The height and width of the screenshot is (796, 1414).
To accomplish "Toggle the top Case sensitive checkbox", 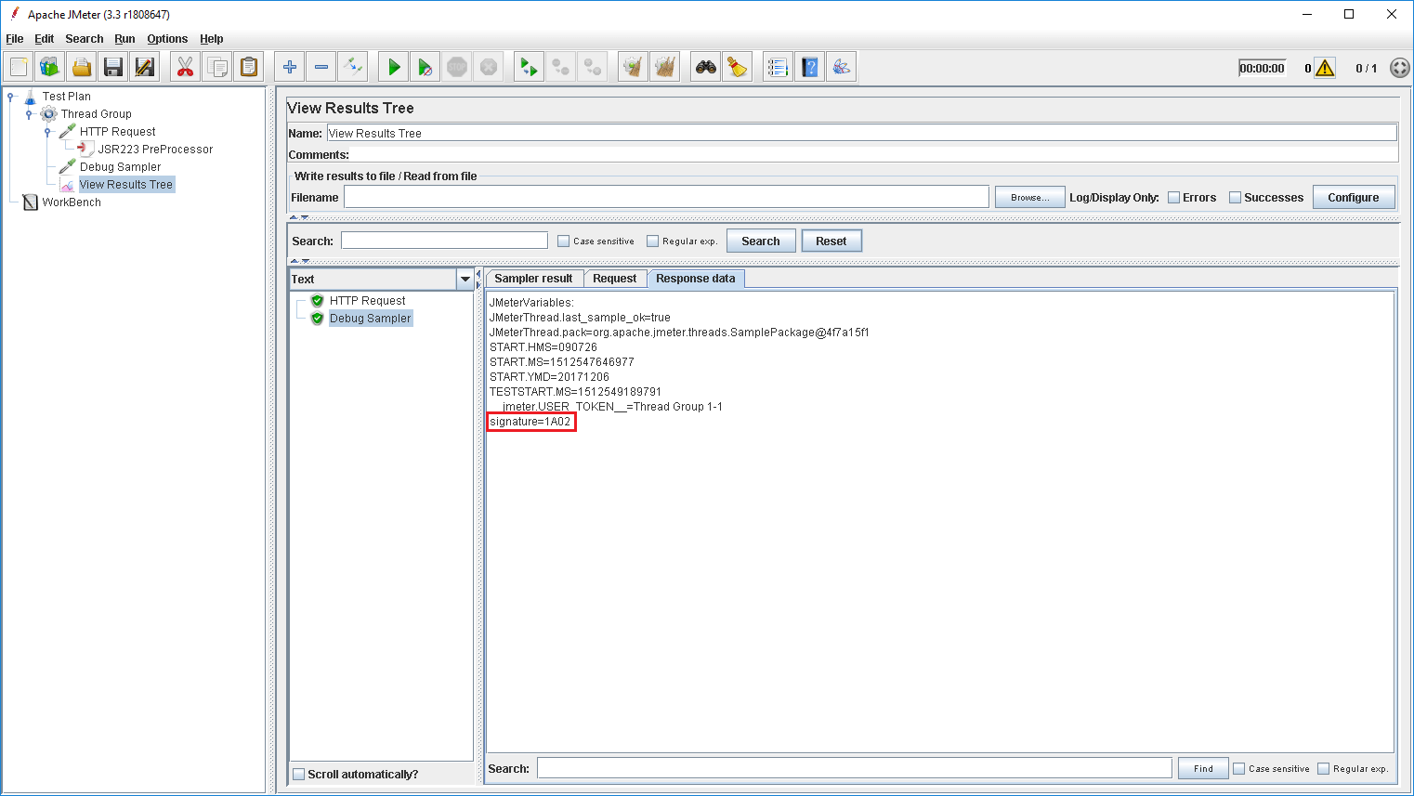I will click(x=563, y=241).
